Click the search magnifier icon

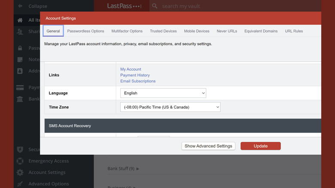point(155,6)
